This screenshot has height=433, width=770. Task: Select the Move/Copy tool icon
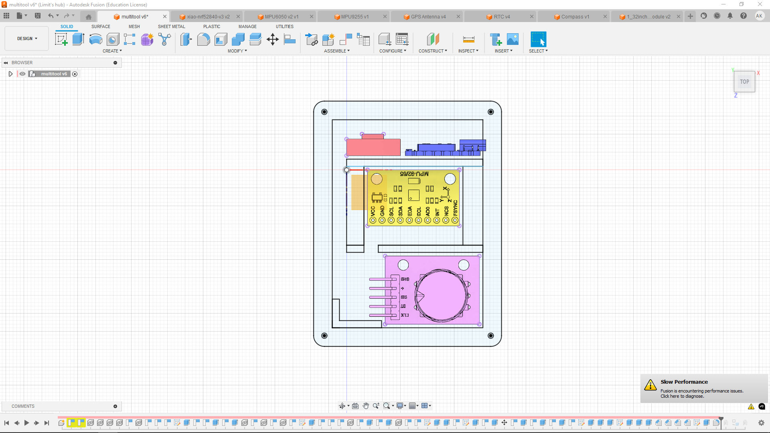point(273,39)
